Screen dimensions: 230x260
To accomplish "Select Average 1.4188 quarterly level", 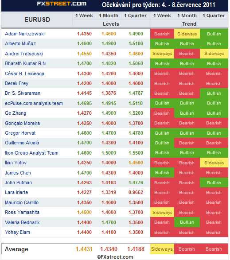I will click(x=136, y=249).
